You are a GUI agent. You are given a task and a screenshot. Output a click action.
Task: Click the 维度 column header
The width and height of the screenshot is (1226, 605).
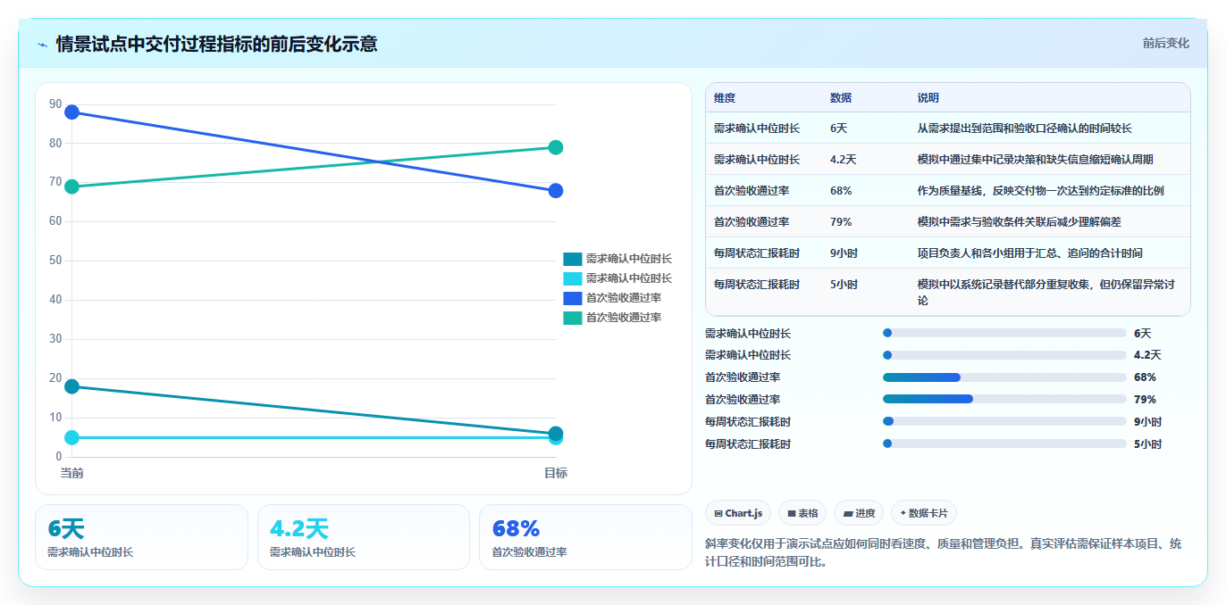click(725, 98)
